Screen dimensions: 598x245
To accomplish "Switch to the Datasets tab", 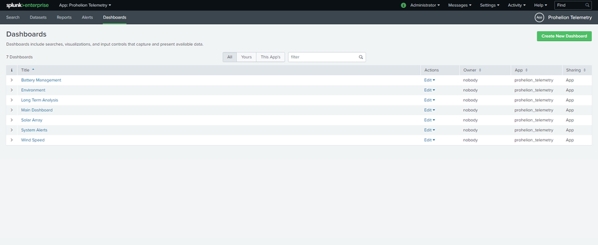I will coord(38,17).
